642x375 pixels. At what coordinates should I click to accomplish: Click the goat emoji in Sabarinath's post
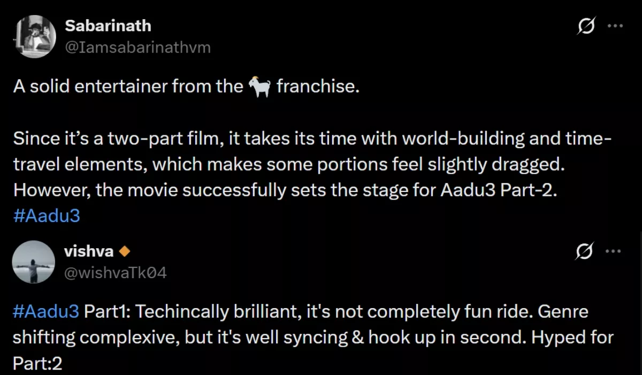click(x=260, y=86)
